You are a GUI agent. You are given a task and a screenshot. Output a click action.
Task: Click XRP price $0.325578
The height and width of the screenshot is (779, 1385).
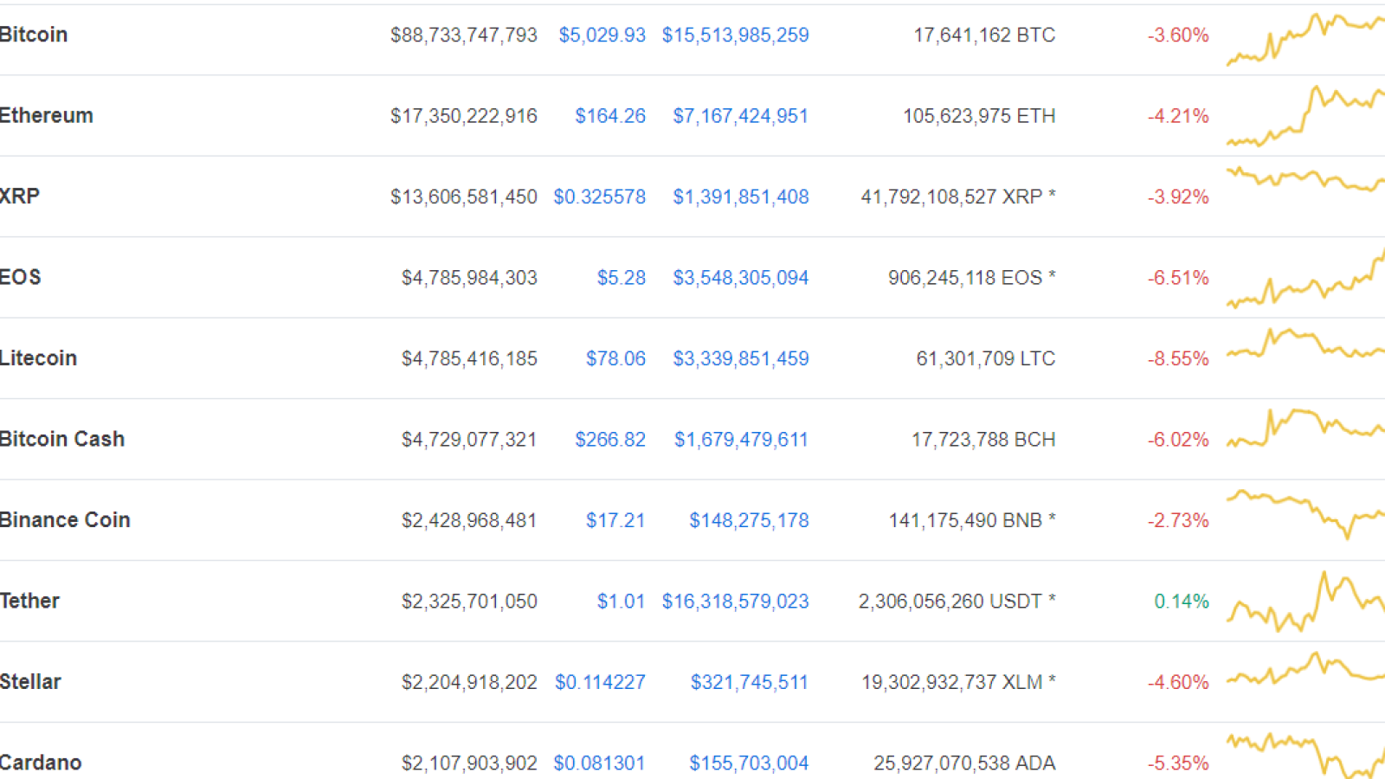click(600, 197)
